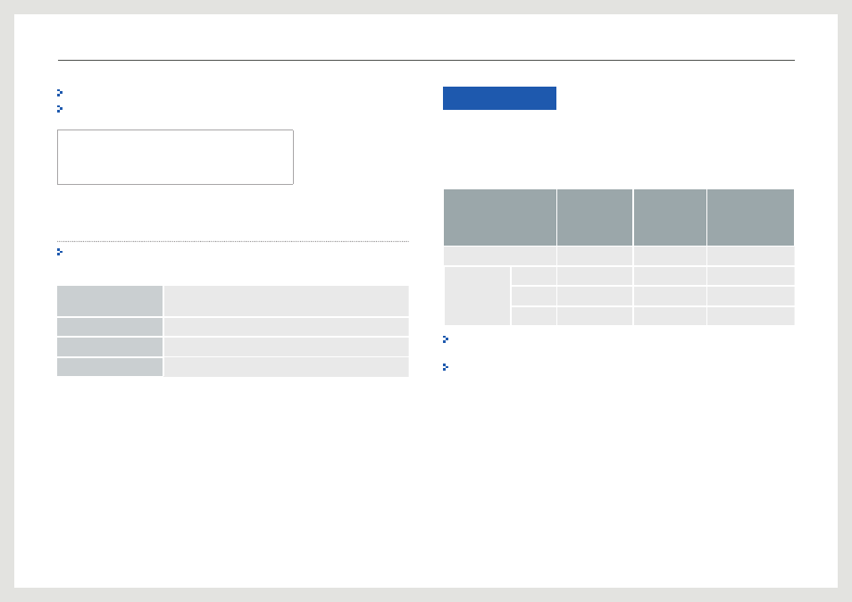Click the first blue note bullet below the right table
This screenshot has width=852, height=602.
[446, 339]
